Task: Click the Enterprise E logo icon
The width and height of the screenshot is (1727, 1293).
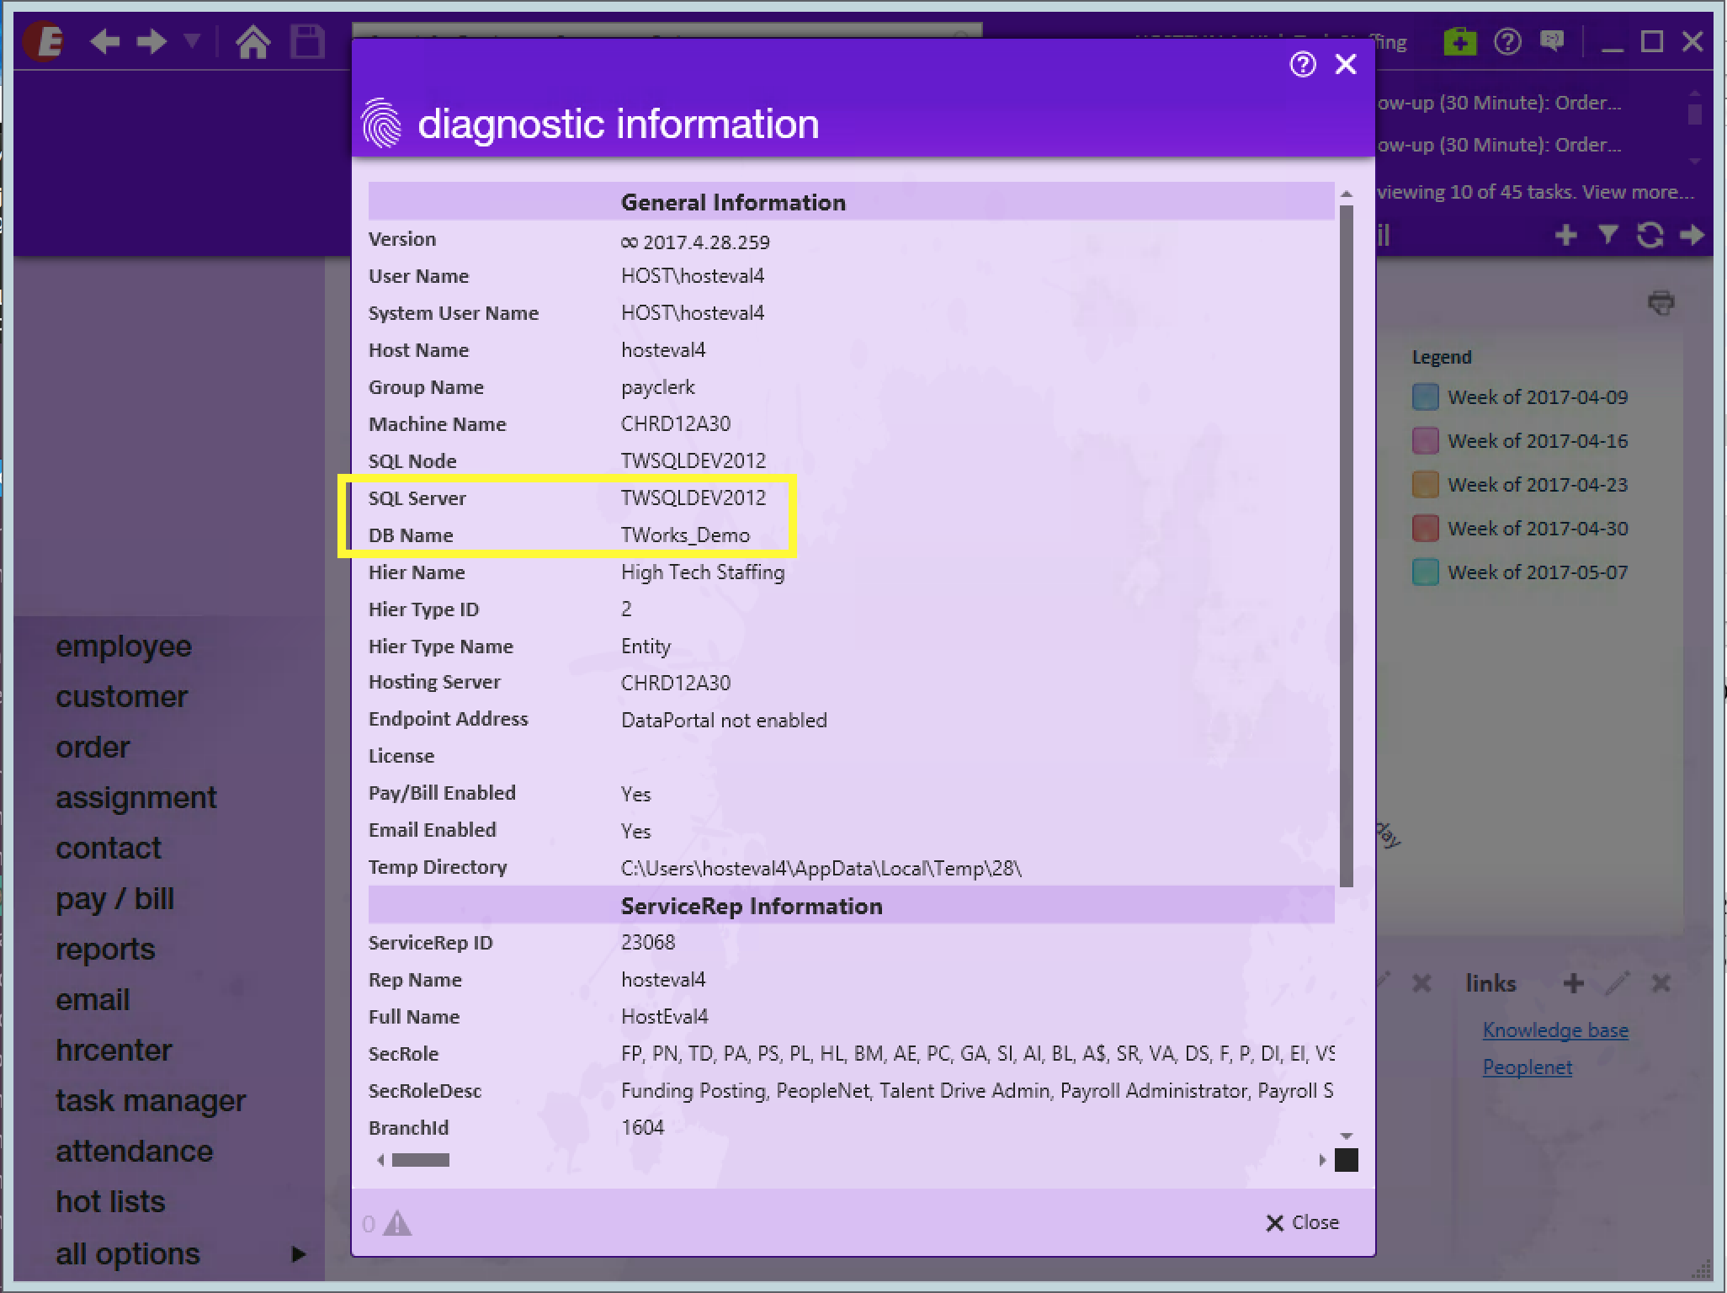Action: click(44, 41)
